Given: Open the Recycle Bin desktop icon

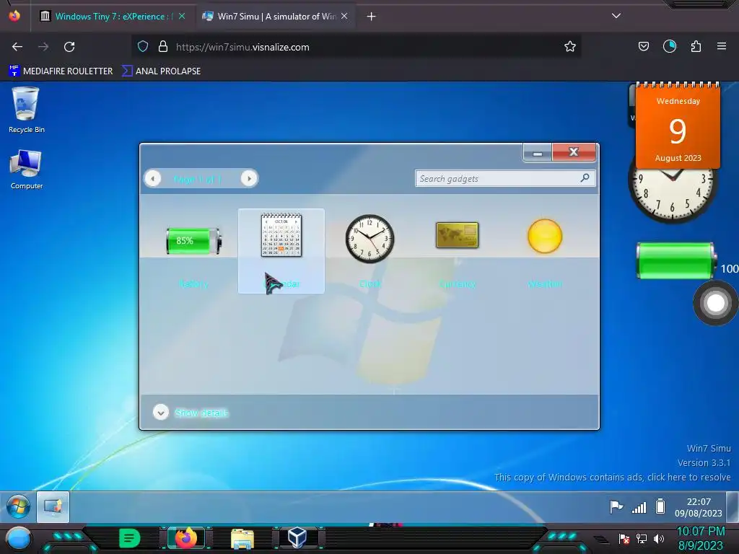Looking at the screenshot, I should click(27, 110).
